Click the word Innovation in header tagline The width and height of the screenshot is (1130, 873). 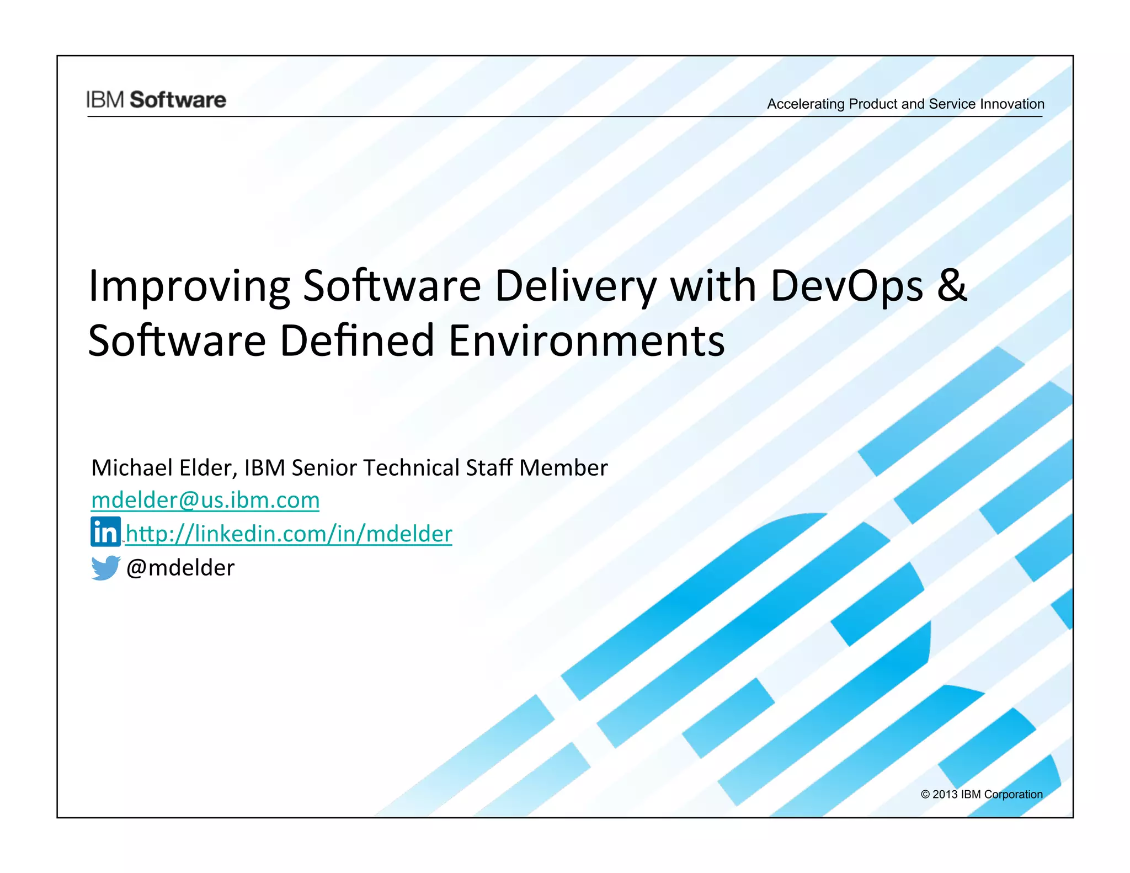coord(1012,104)
